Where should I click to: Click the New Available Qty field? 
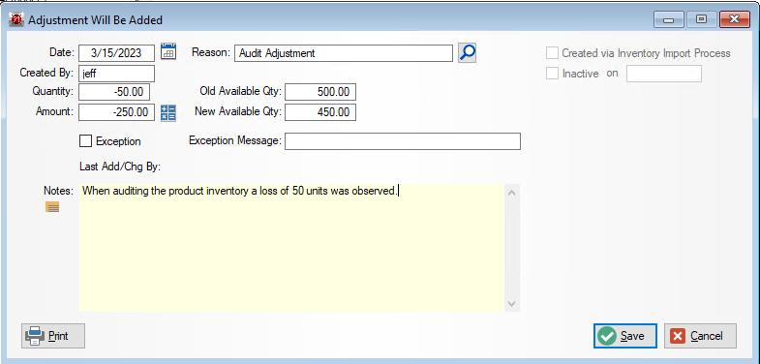point(320,112)
